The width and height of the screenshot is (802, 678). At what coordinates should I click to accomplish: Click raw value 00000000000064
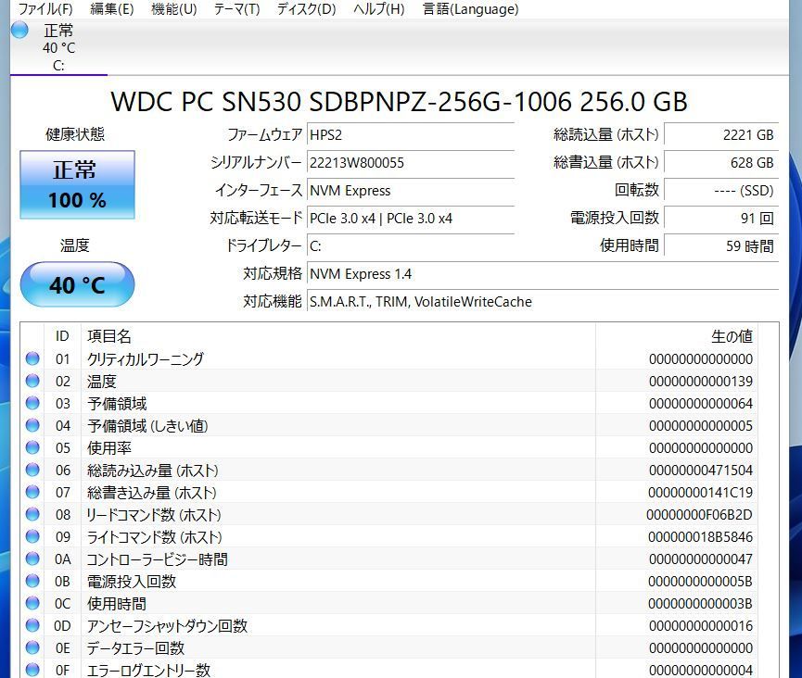(x=701, y=404)
